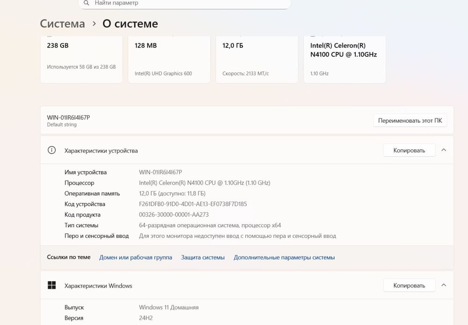Click the breadcrumb chevron separator

(x=94, y=24)
